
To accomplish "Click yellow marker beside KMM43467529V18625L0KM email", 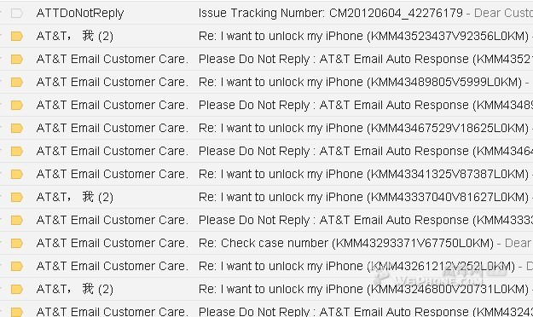I will 17,128.
